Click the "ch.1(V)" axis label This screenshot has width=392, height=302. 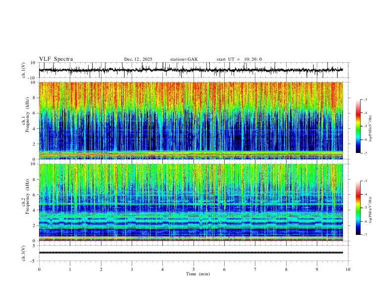tap(24, 70)
